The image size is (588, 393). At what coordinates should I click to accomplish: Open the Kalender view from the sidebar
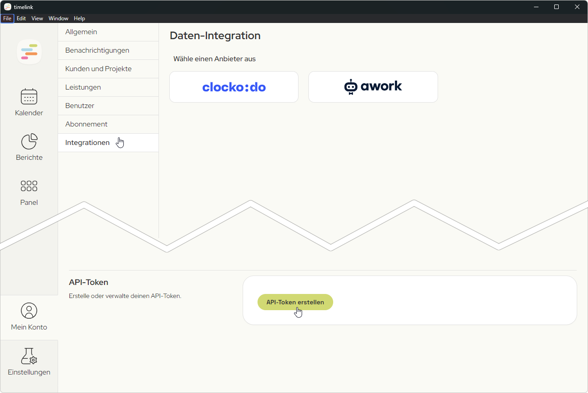coord(29,101)
